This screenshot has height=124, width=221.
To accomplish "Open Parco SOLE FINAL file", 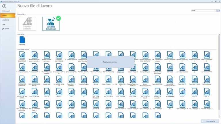I will point(158,80).
